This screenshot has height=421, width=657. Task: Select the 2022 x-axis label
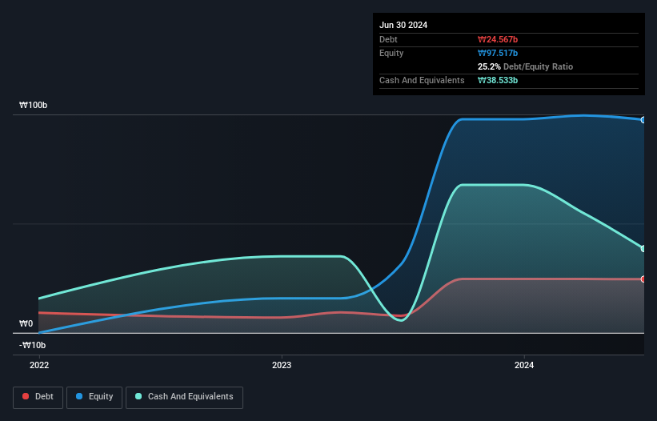click(x=39, y=365)
